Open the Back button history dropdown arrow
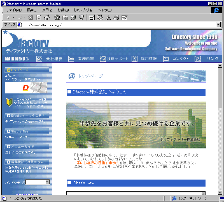224x202 pixels. point(13,17)
